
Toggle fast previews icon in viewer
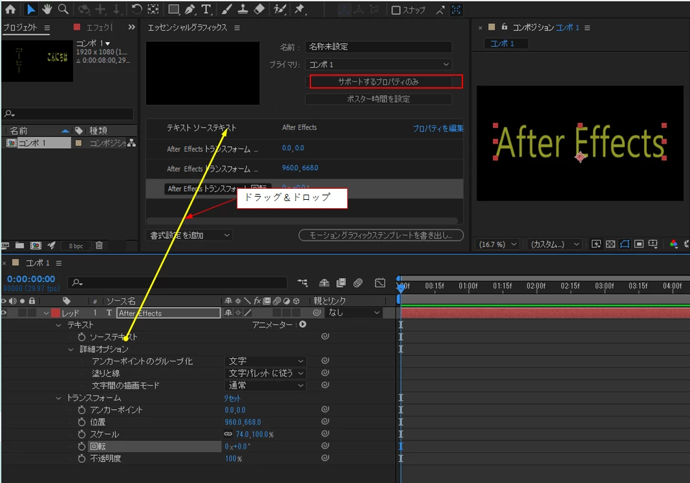pyautogui.click(x=596, y=244)
